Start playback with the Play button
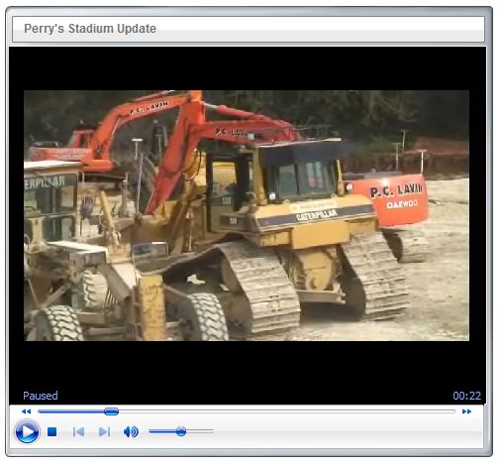The width and height of the screenshot is (502, 469). (x=27, y=431)
